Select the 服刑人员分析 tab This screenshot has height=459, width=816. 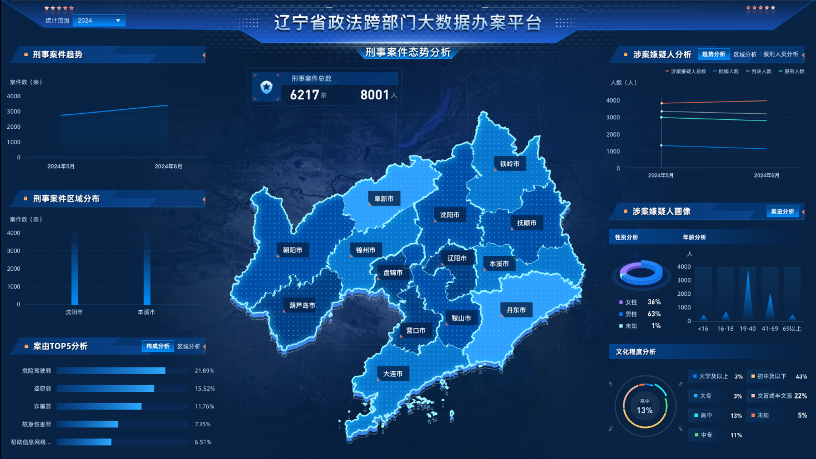click(780, 54)
